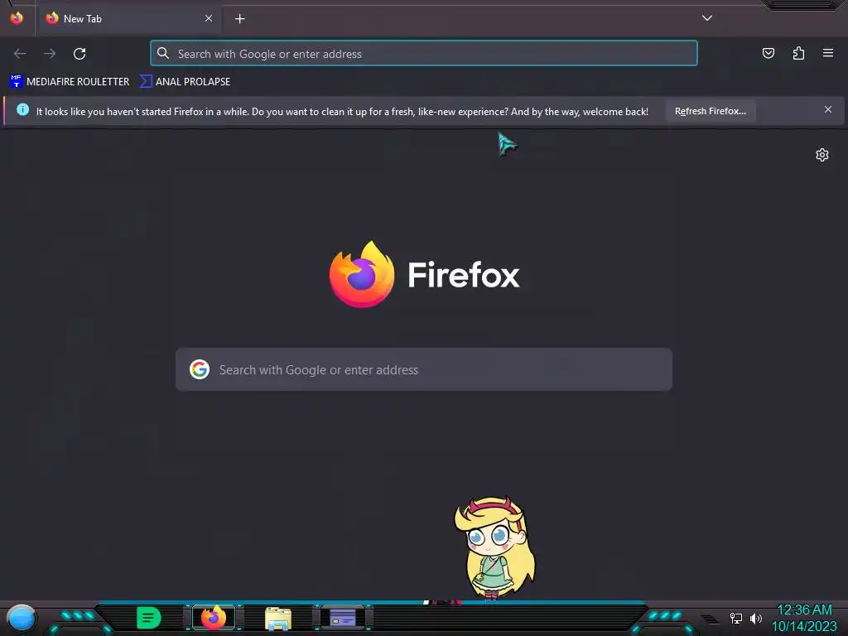Click the Google G icon
Image resolution: width=848 pixels, height=636 pixels.
click(200, 369)
